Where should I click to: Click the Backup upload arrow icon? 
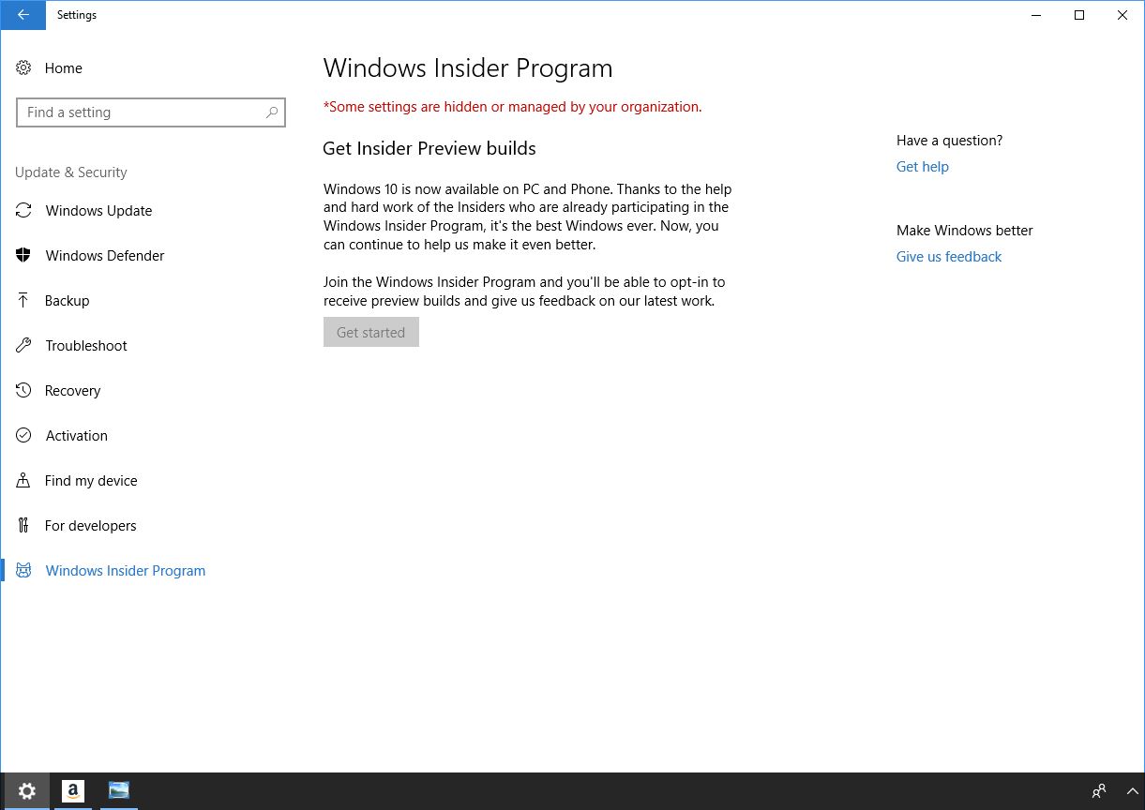[x=23, y=300]
